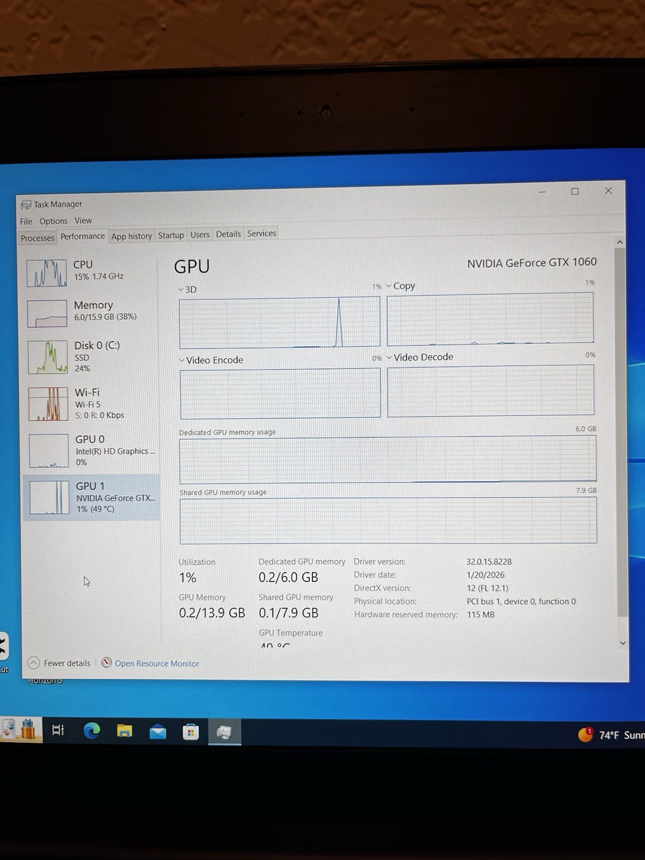Switch to the Startup tab
Screen dimensions: 645x860
(171, 235)
